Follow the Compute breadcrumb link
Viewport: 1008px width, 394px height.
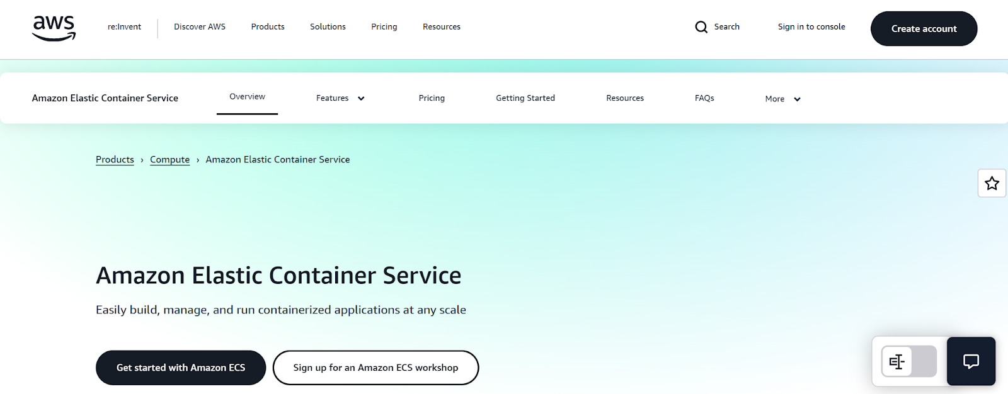pos(169,160)
